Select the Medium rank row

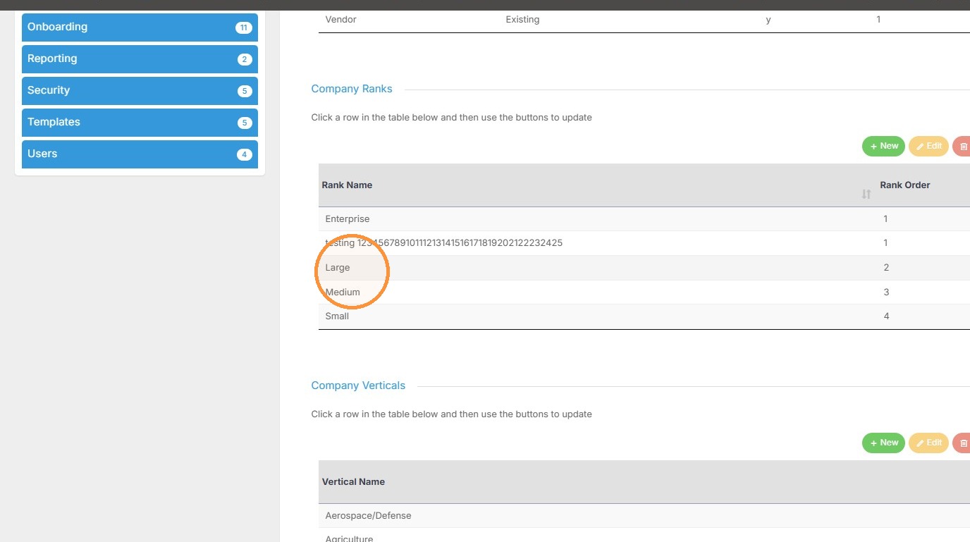pyautogui.click(x=644, y=292)
